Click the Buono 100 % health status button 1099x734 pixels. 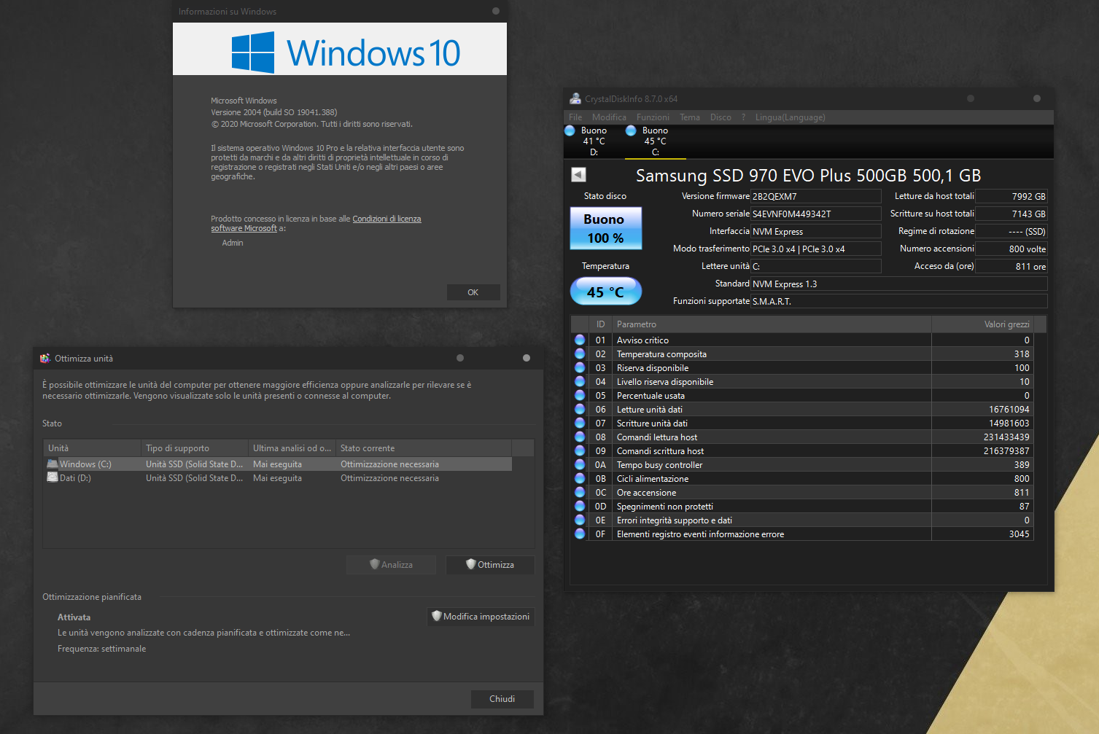pos(605,228)
